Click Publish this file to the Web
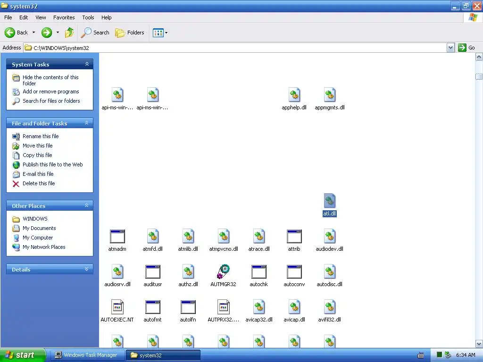Screen dimensions: 483x362 tap(53, 165)
